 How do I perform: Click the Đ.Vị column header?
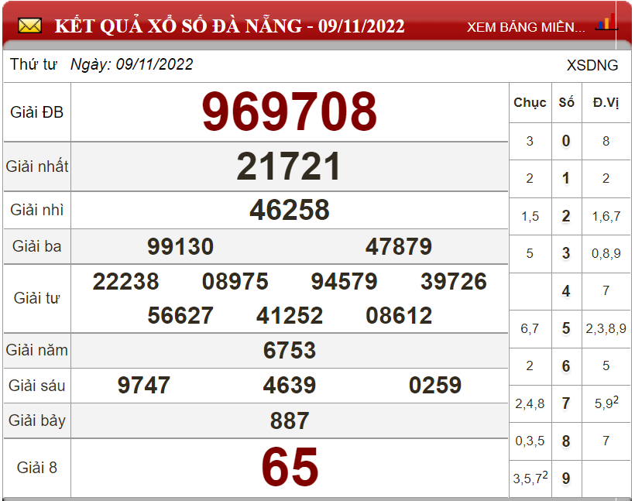pos(606,102)
